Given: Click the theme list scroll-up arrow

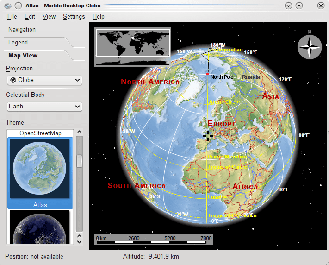Looking at the screenshot, I should [x=79, y=132].
